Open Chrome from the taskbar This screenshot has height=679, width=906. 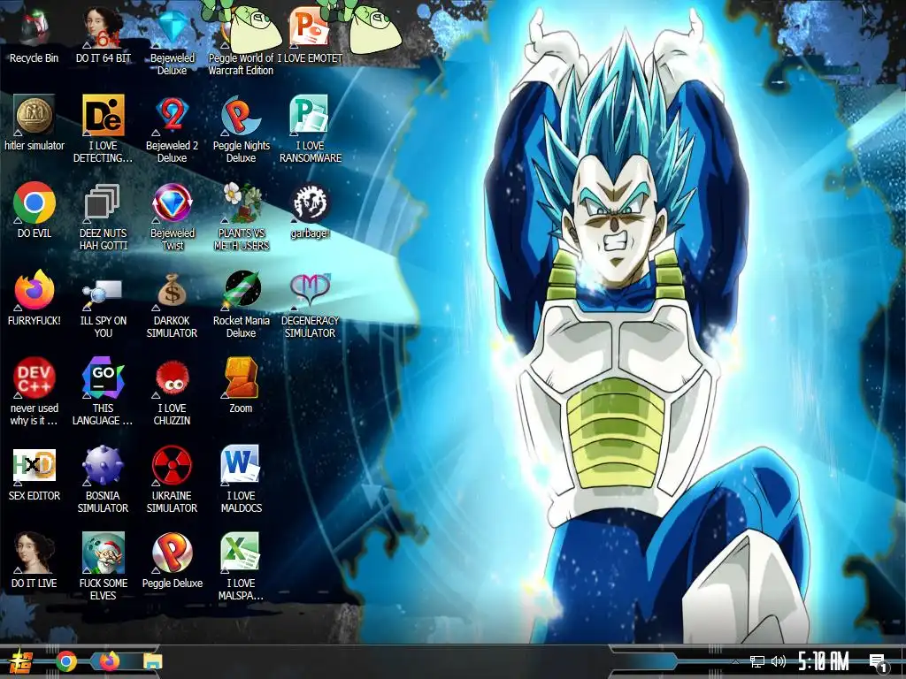pyautogui.click(x=66, y=661)
